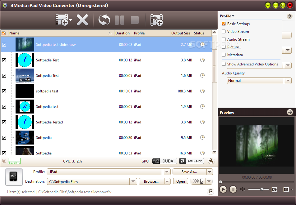Screen dimensions: 296x205
Task: Click the film clip effects icon in preview
Action: [x=274, y=189]
